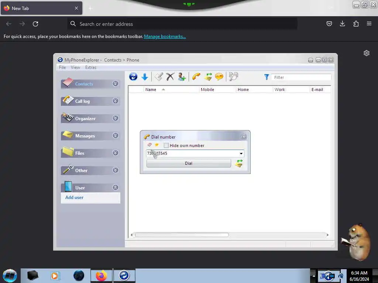Click the Dial button
Screen dimensions: 378x283
[x=189, y=163]
